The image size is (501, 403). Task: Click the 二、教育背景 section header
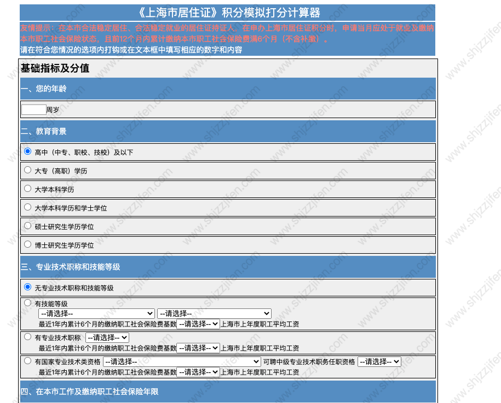pos(228,131)
